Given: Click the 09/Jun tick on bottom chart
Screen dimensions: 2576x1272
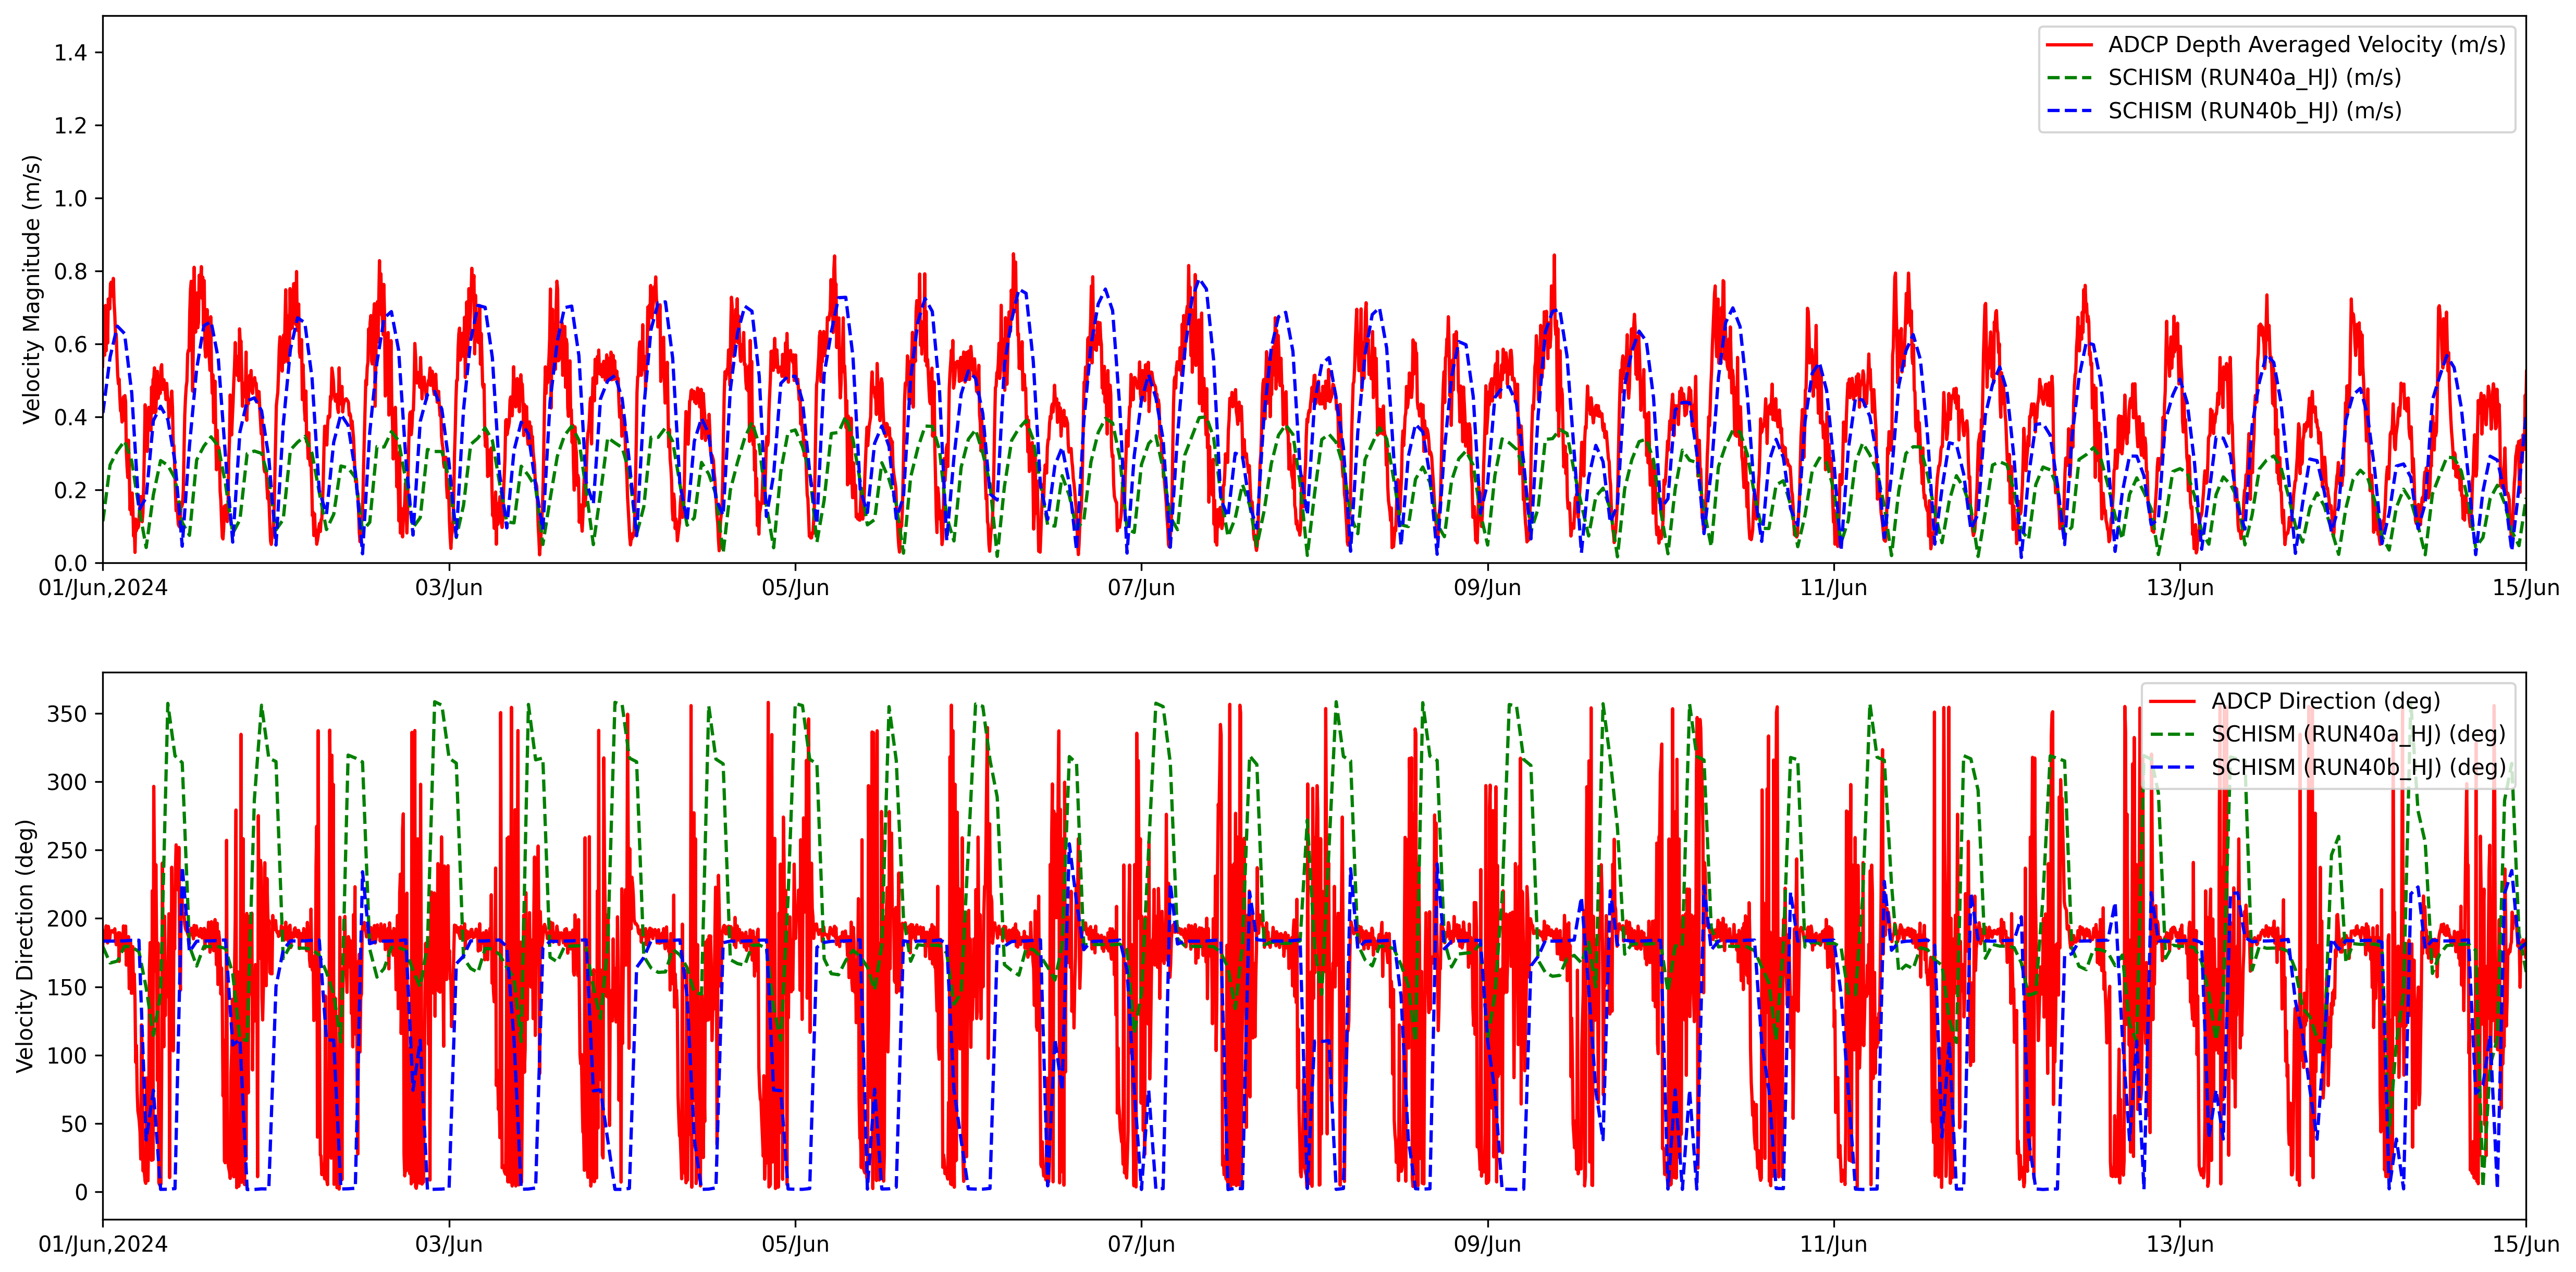Looking at the screenshot, I should click(x=1487, y=1245).
